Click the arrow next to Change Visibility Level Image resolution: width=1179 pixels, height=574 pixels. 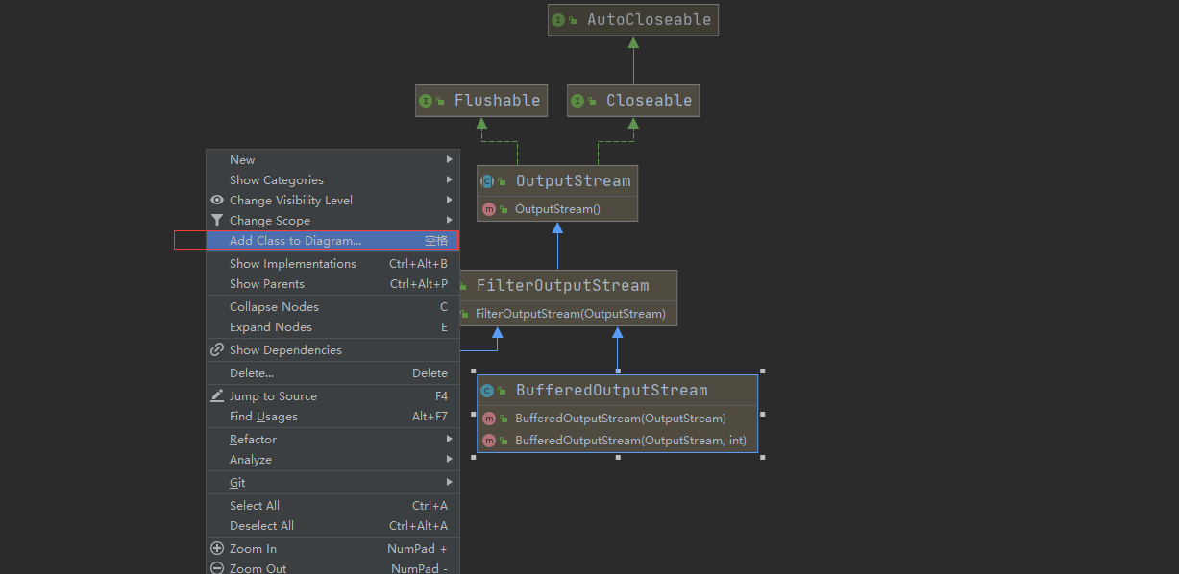pos(449,201)
